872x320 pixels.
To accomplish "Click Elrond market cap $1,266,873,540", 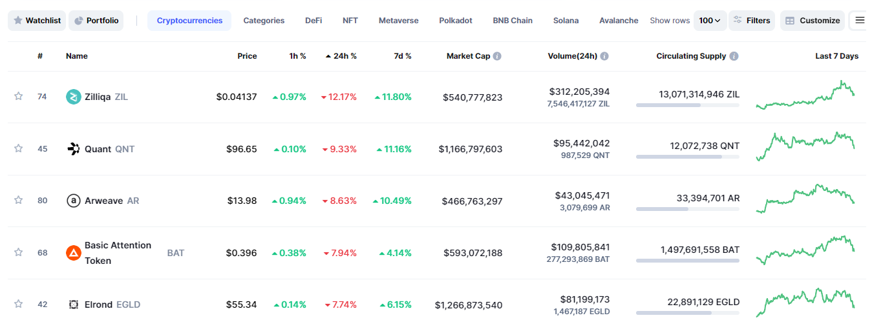I will click(x=469, y=305).
